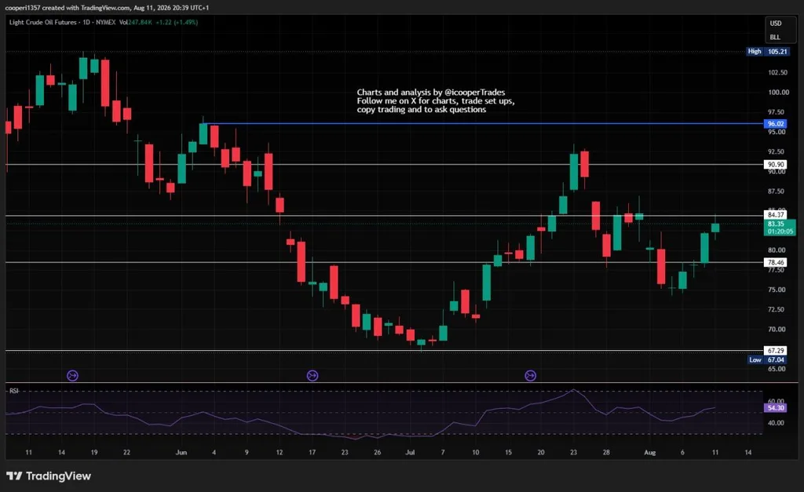Click the countdown timer 01:20:05
This screenshot has width=804, height=492.
point(780,231)
